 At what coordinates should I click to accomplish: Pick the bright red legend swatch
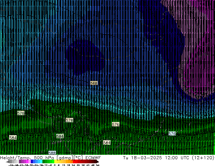74,162
